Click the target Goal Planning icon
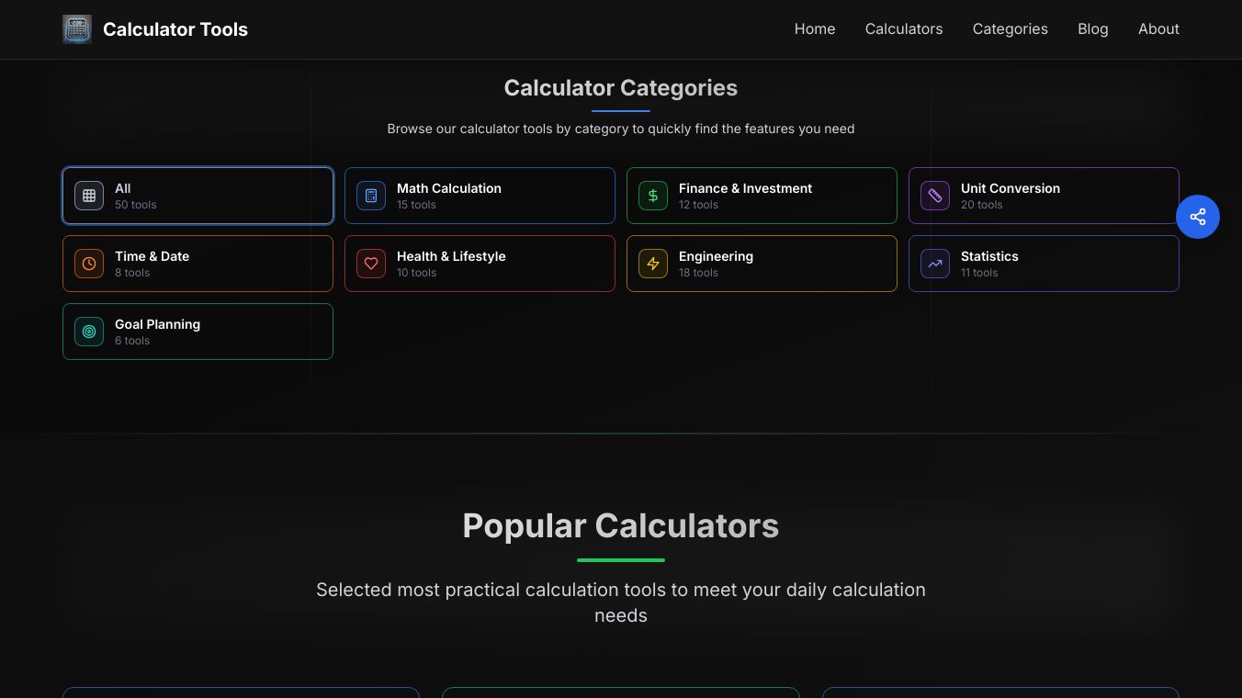The height and width of the screenshot is (698, 1242). pos(89,332)
